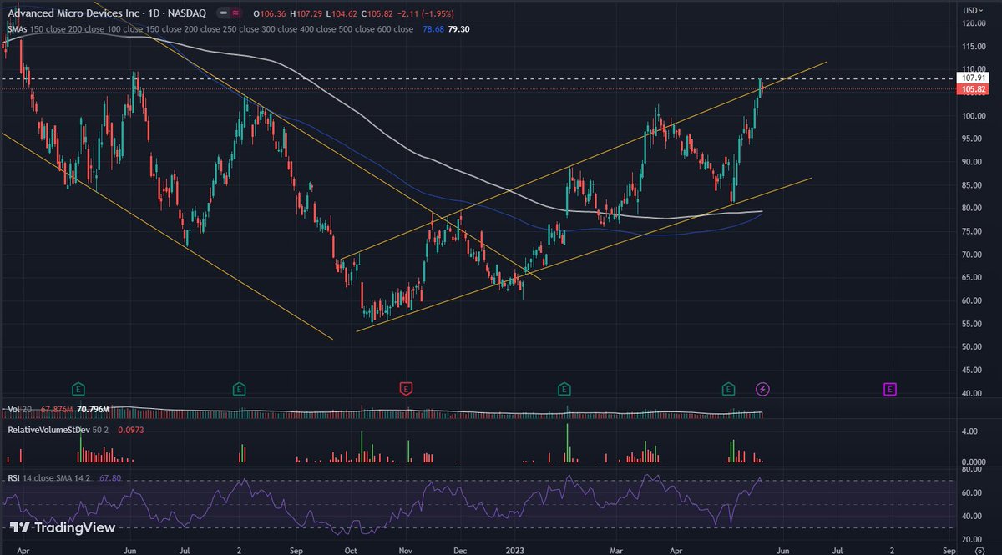
Task: Click the purple lightning event marker
Action: click(762, 389)
